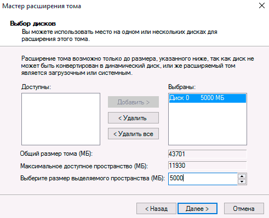Click the < Удалить button
The height and width of the screenshot is (218, 269).
tap(133, 118)
